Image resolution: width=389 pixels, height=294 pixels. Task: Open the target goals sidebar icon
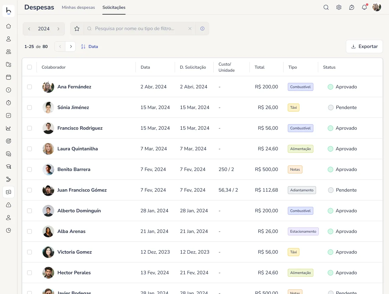tap(9, 141)
